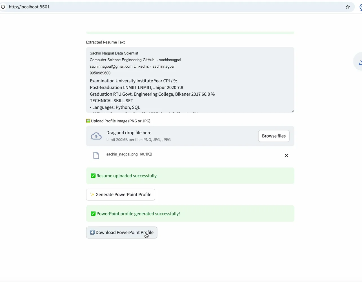Remove uploaded sachin_nagpal.png file
The height and width of the screenshot is (282, 362).
[x=287, y=155]
